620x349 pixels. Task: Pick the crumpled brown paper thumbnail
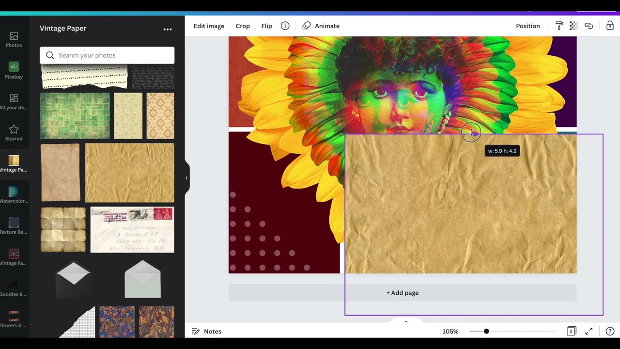click(130, 173)
